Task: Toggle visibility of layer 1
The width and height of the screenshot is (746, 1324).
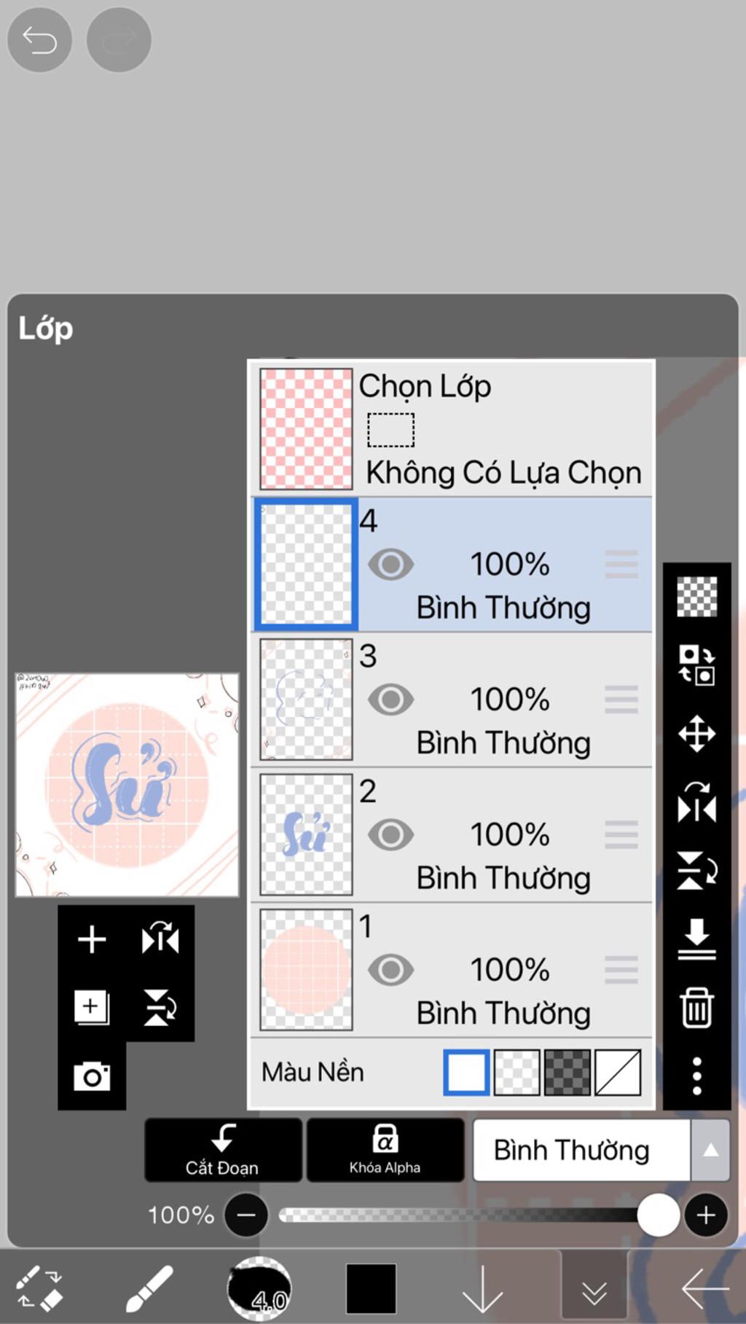Action: click(390, 970)
